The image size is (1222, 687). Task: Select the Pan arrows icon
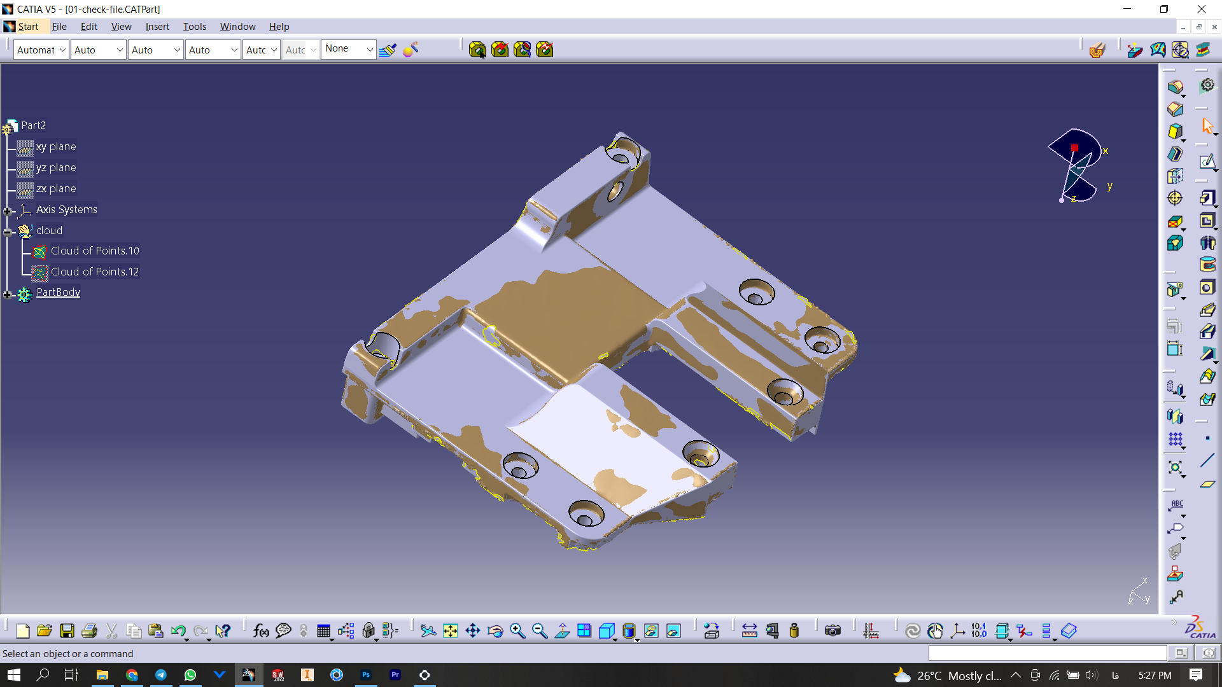click(x=473, y=630)
